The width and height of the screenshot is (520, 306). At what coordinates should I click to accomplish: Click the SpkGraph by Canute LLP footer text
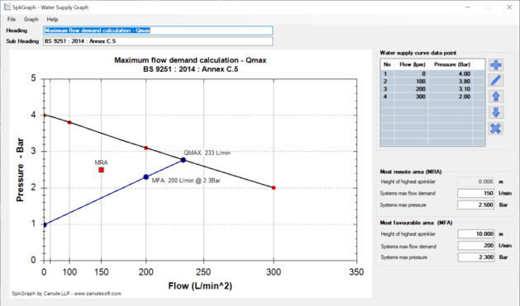(66, 294)
